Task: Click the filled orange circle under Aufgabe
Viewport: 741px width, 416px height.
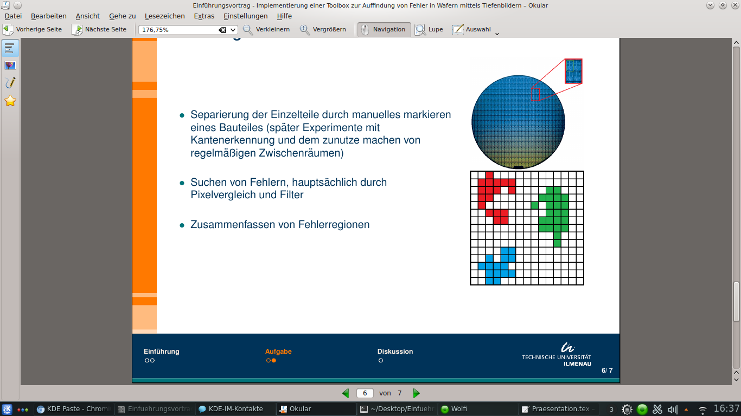Action: point(274,360)
